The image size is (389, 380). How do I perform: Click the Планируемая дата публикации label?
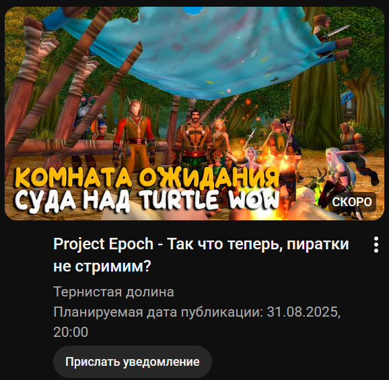pos(158,312)
